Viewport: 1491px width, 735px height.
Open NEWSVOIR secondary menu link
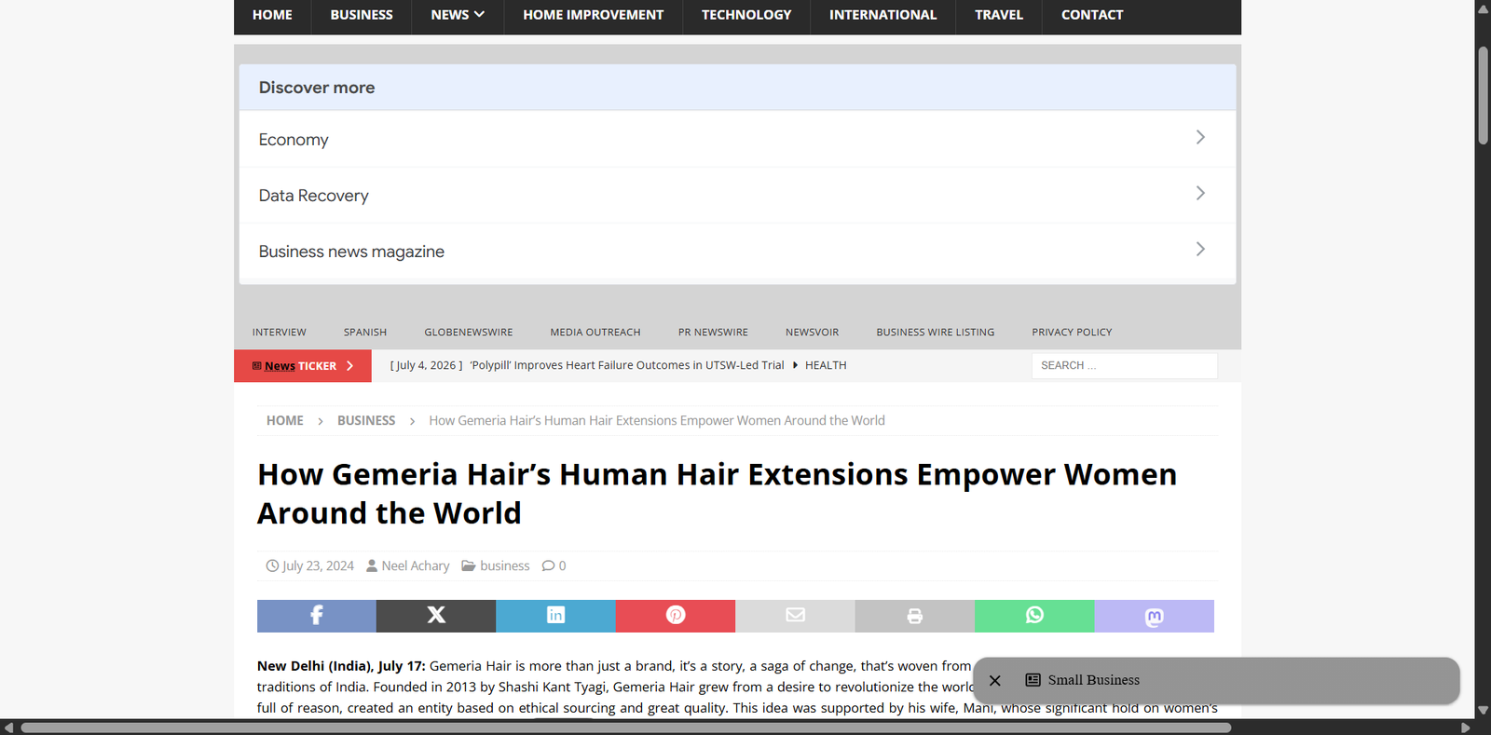(x=812, y=332)
